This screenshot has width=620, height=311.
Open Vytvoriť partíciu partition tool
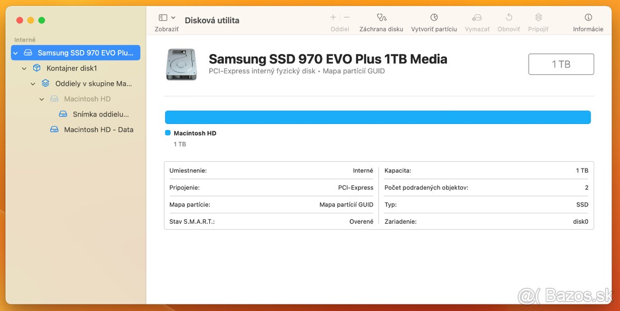pyautogui.click(x=434, y=18)
